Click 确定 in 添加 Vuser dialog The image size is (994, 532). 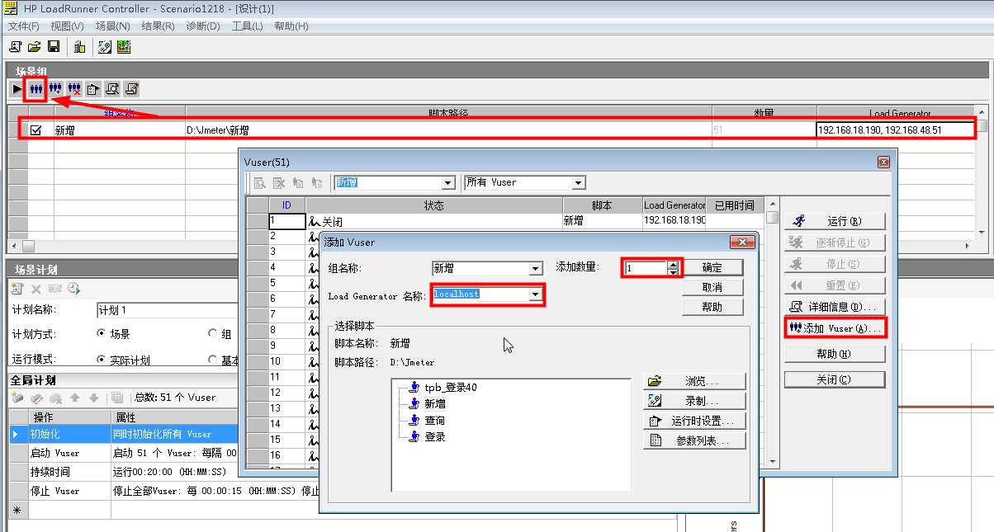[712, 267]
